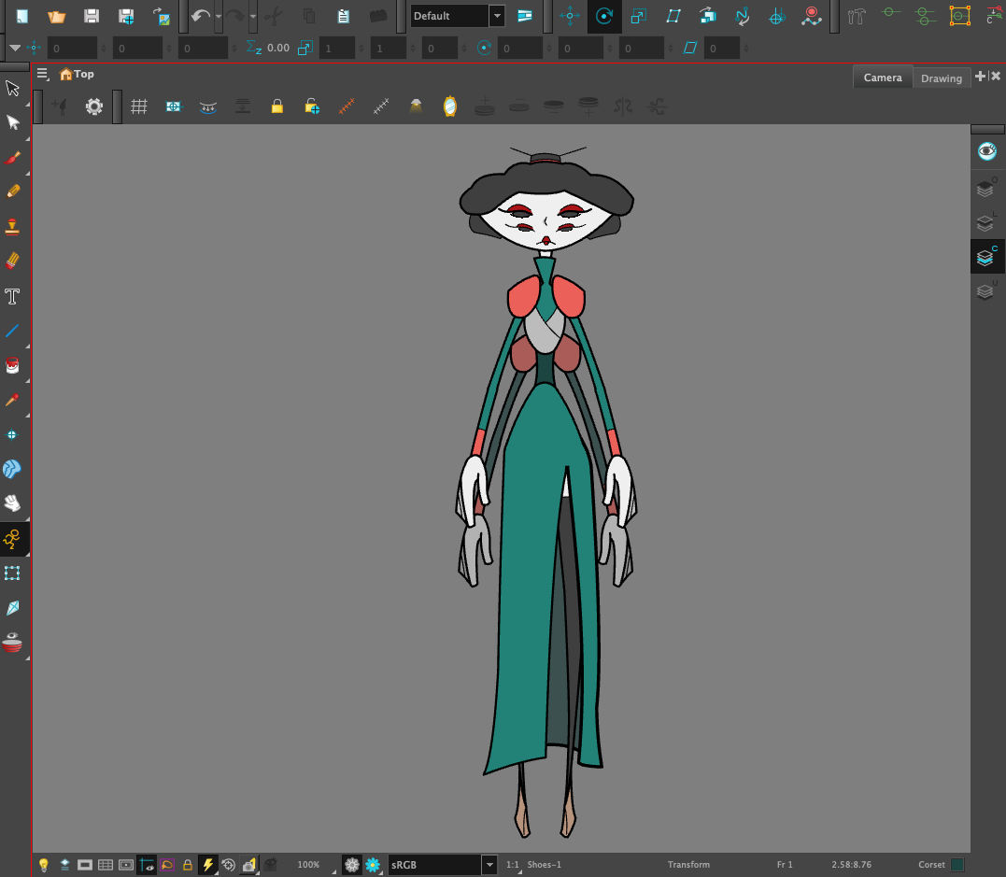Click the Save As New Version icon

pyautogui.click(x=126, y=15)
